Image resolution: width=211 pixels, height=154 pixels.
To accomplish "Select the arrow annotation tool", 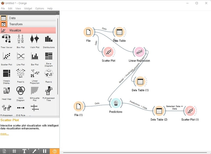I will 34,151.
